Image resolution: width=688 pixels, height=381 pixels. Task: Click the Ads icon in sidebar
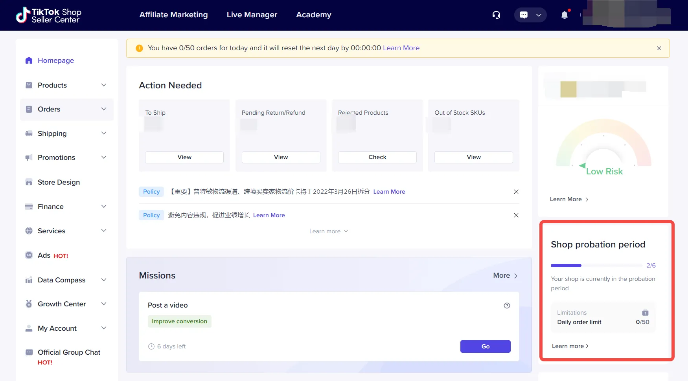click(29, 255)
